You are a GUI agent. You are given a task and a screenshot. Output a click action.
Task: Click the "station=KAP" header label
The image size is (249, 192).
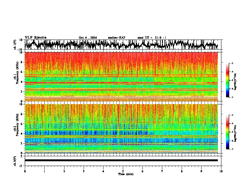coord(117,38)
